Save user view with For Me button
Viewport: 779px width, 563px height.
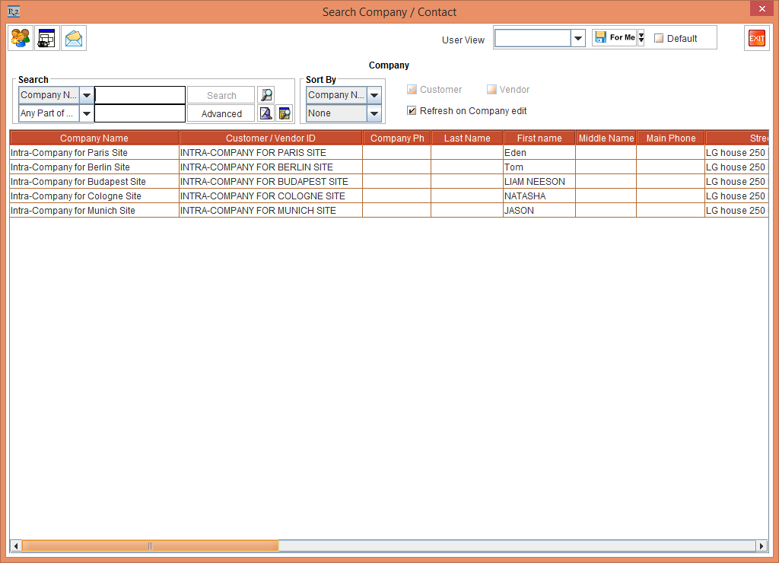click(614, 37)
